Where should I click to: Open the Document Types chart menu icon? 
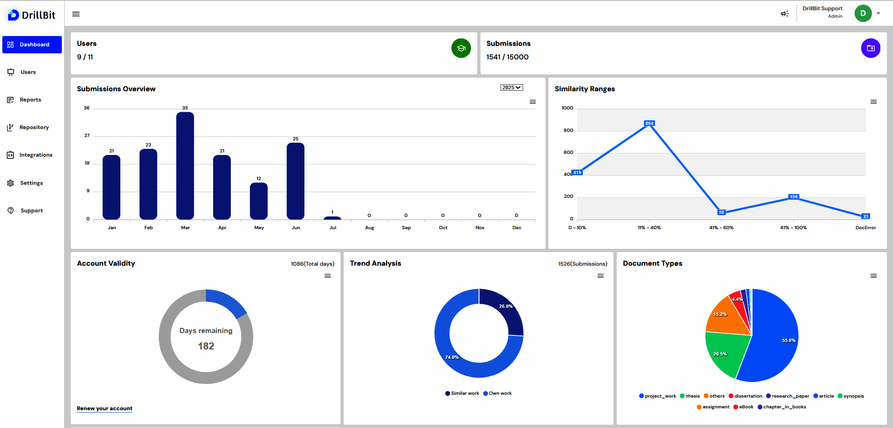pos(873,276)
